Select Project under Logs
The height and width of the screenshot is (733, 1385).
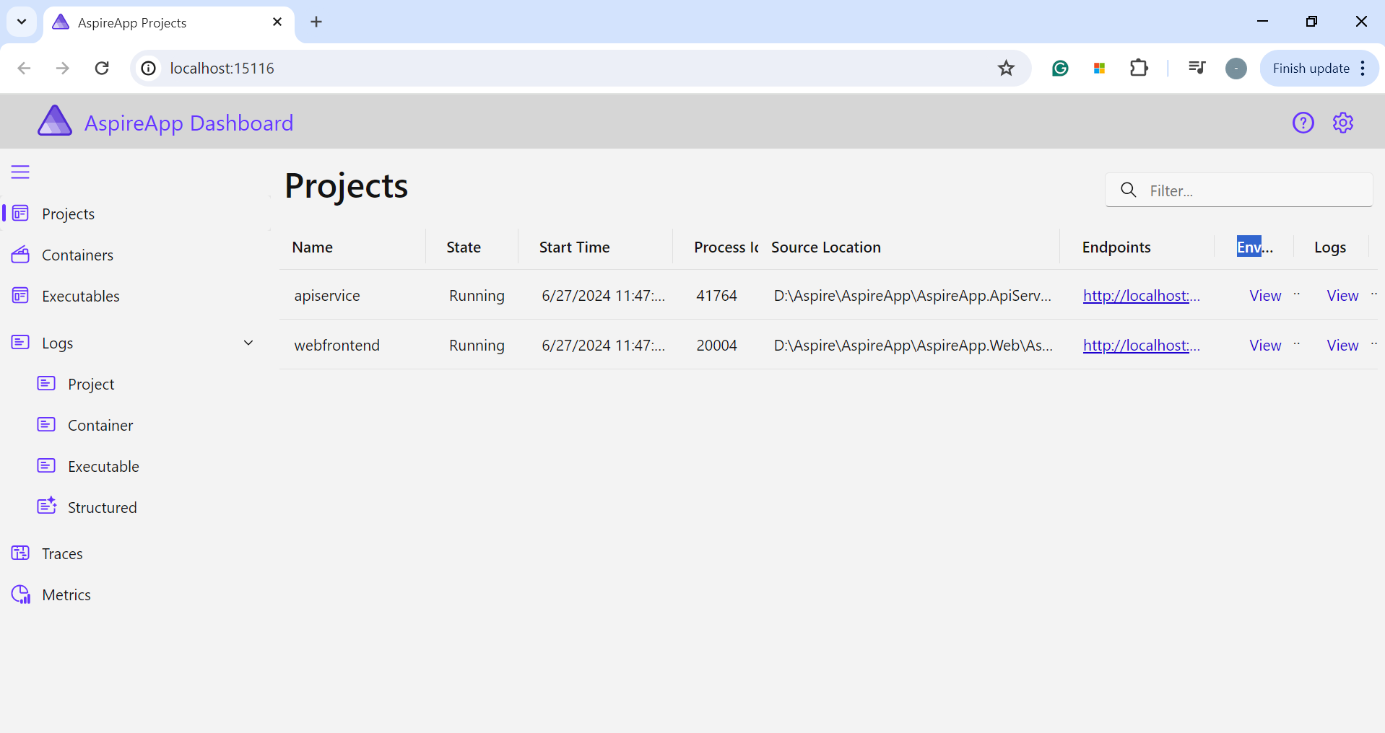pos(91,385)
